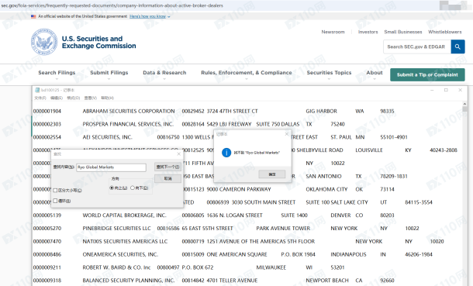The width and height of the screenshot is (473, 286).
Task: Click Find Next button in Find dialog
Action: pyautogui.click(x=167, y=167)
